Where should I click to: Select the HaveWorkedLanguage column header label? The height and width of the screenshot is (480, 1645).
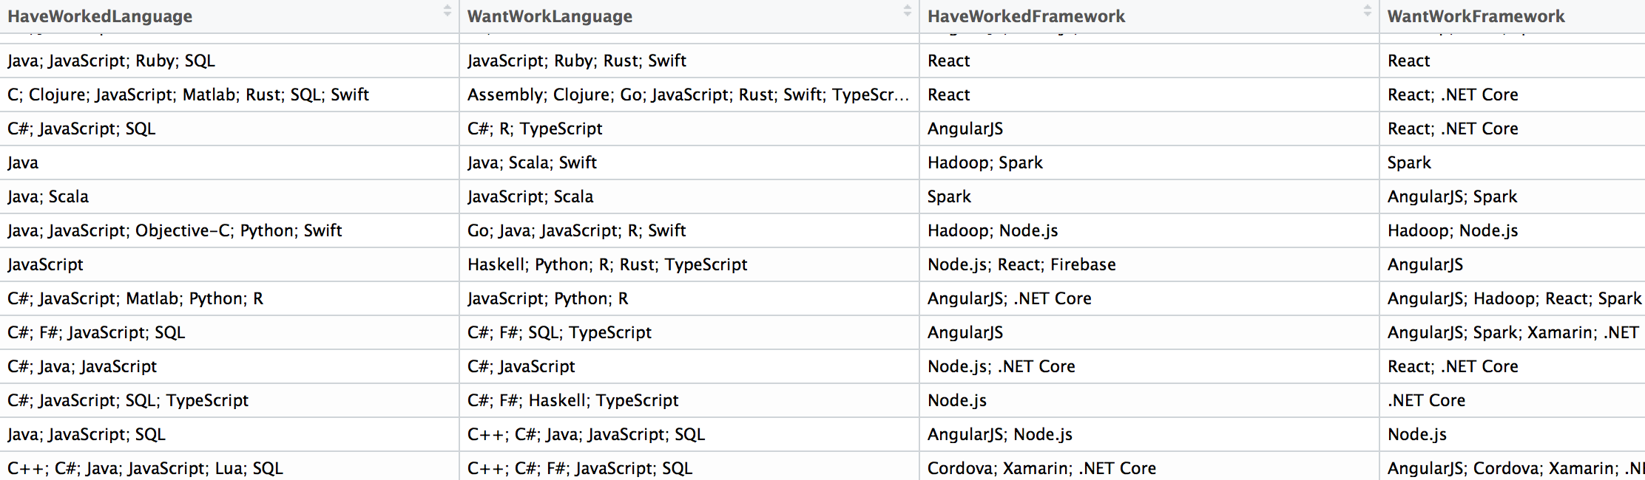tap(100, 16)
